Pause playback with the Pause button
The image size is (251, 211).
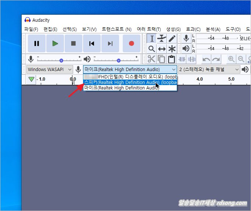(37, 43)
